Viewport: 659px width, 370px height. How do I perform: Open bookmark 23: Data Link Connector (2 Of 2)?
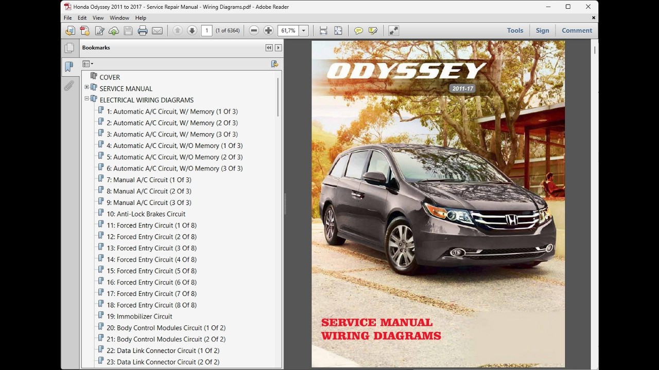(163, 362)
